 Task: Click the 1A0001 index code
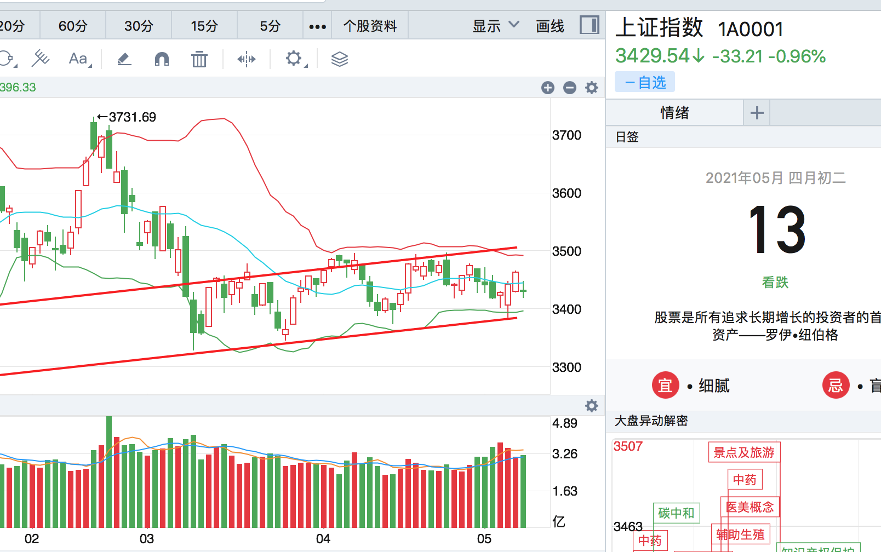tap(751, 30)
